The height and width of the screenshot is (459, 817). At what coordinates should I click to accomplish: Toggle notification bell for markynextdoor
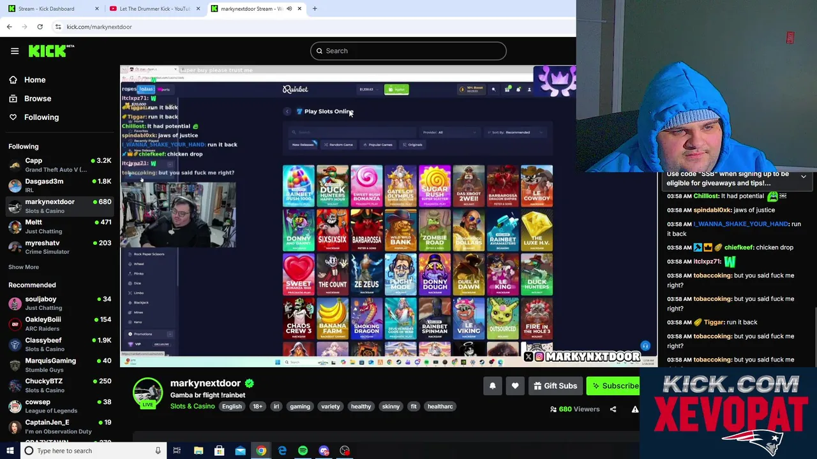point(492,386)
